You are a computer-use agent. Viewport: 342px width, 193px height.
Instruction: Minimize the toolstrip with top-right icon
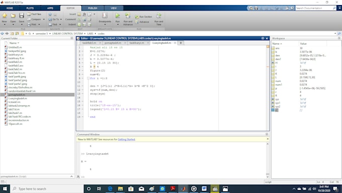(x=339, y=8)
